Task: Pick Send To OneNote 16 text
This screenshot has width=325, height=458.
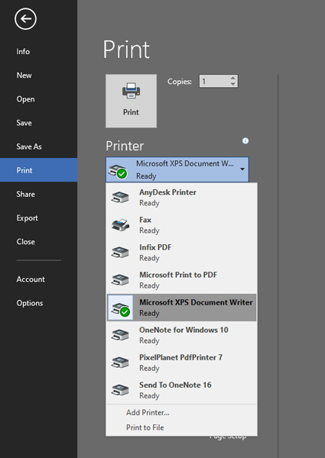Action: 175,385
